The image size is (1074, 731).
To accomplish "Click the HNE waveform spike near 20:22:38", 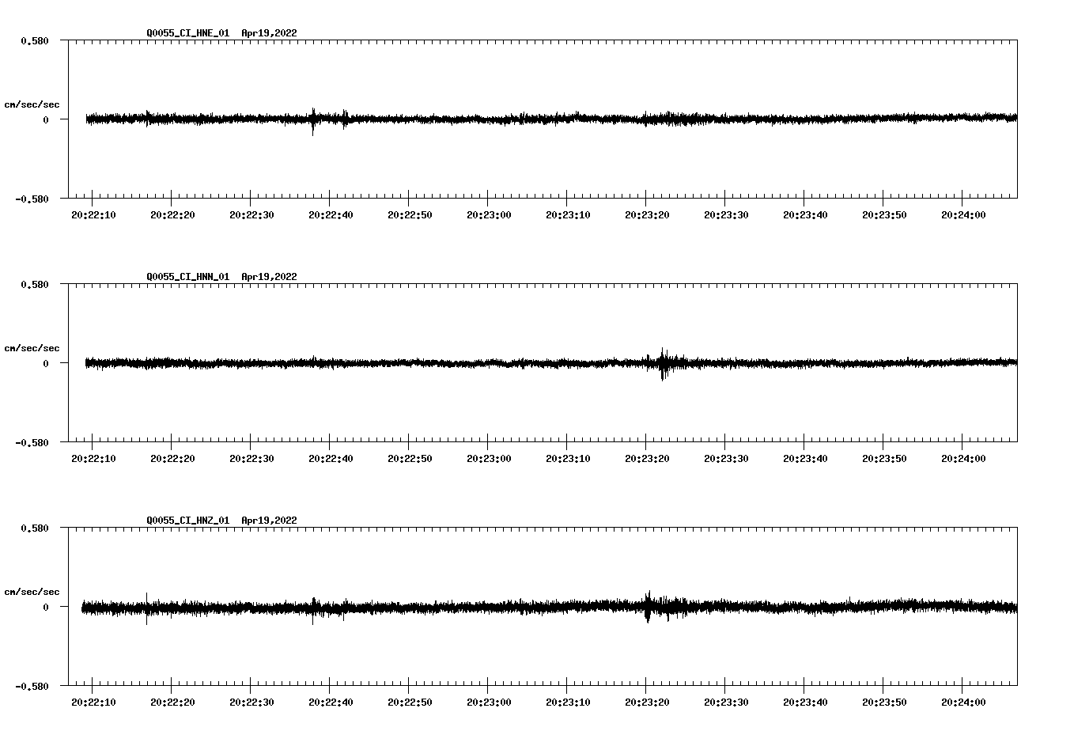I will pyautogui.click(x=313, y=121).
